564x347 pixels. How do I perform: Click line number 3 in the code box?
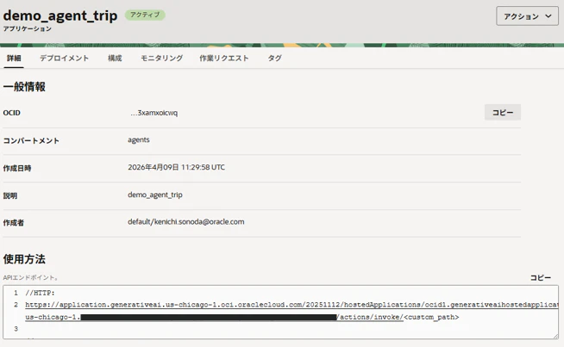[x=16, y=329]
